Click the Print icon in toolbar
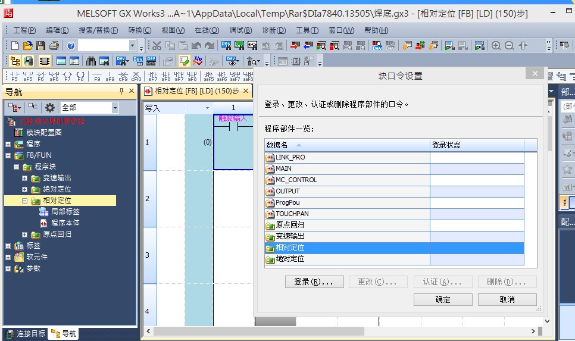The width and height of the screenshot is (575, 341). 54,46
